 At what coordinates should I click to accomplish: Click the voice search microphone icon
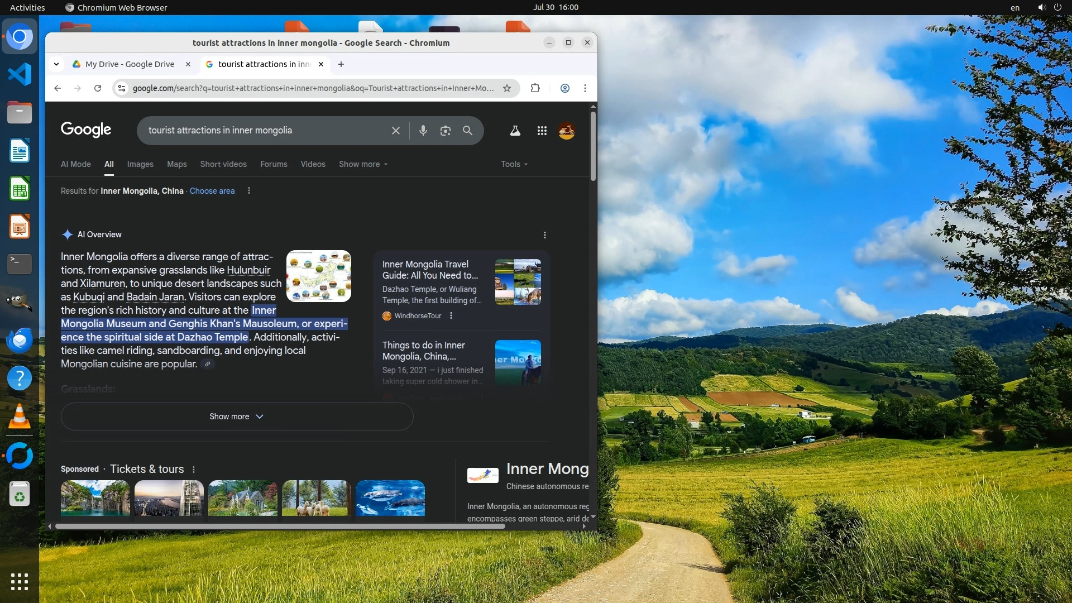[x=423, y=131]
